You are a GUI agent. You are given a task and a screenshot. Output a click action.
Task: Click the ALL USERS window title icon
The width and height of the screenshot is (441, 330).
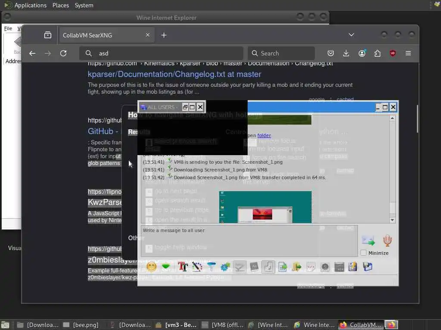click(x=143, y=107)
